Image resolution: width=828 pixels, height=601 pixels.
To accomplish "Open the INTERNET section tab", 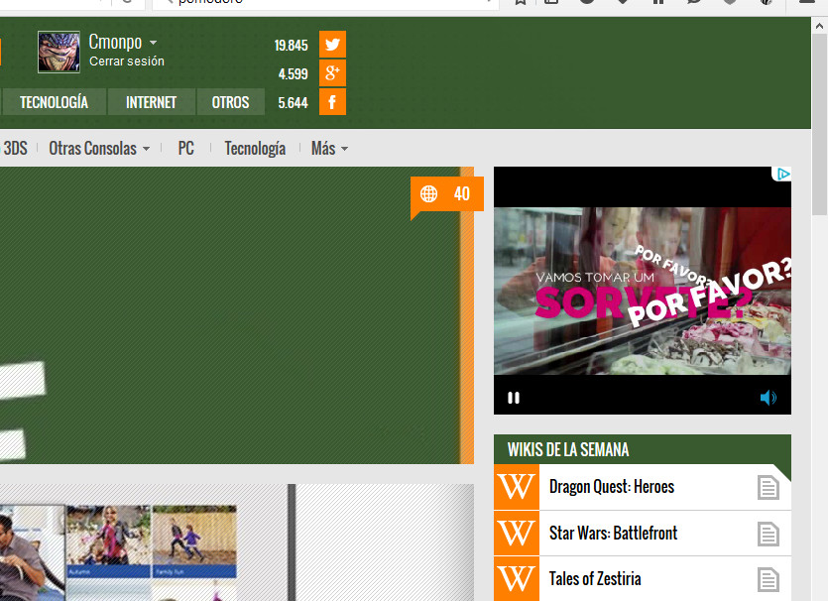I will pyautogui.click(x=151, y=102).
